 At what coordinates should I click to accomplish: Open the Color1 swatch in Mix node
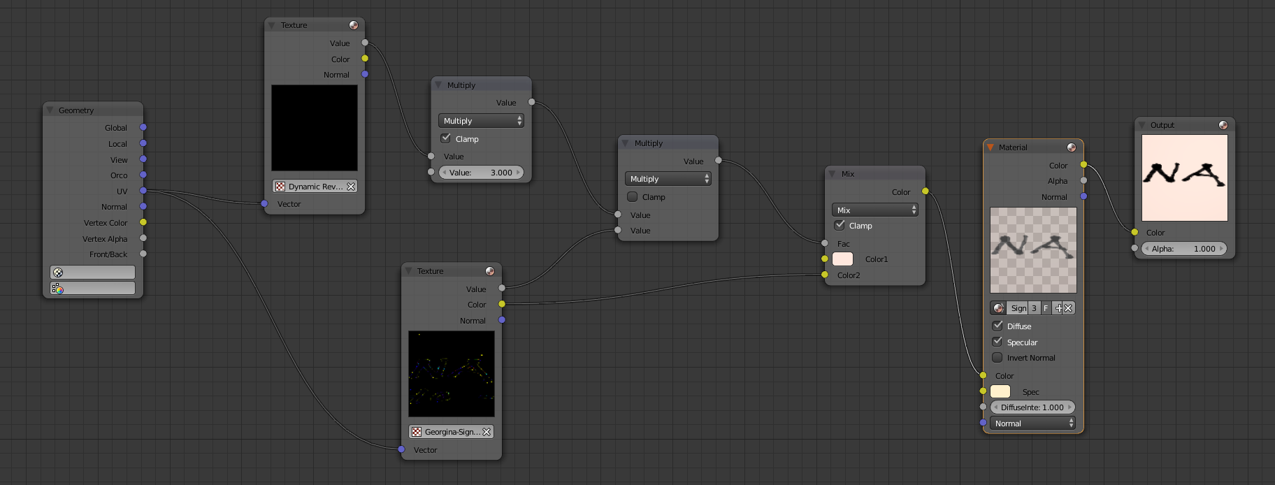(842, 259)
